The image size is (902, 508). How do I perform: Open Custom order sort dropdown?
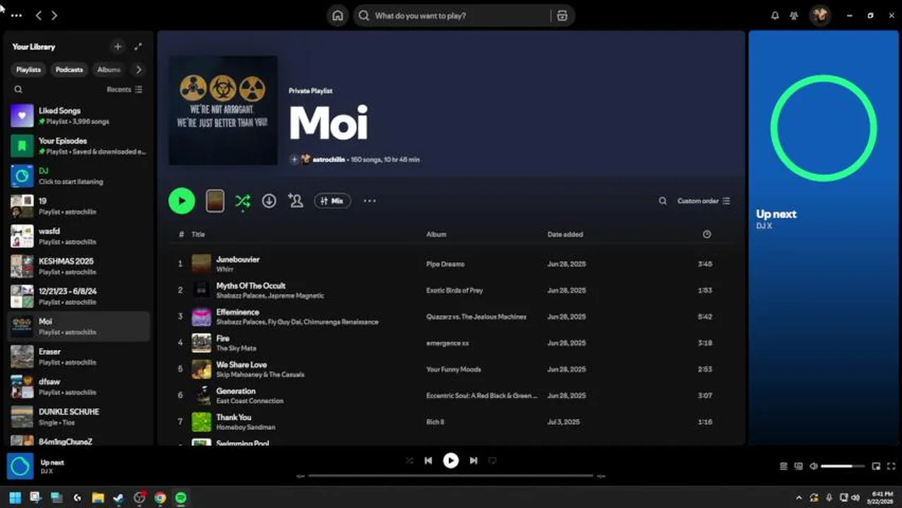coord(704,201)
